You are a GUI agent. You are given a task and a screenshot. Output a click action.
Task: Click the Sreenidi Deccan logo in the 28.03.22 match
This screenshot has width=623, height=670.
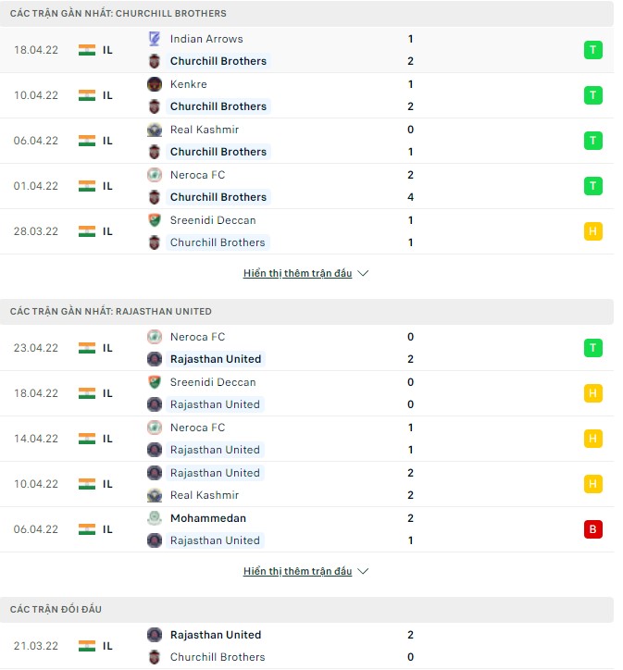click(x=155, y=220)
